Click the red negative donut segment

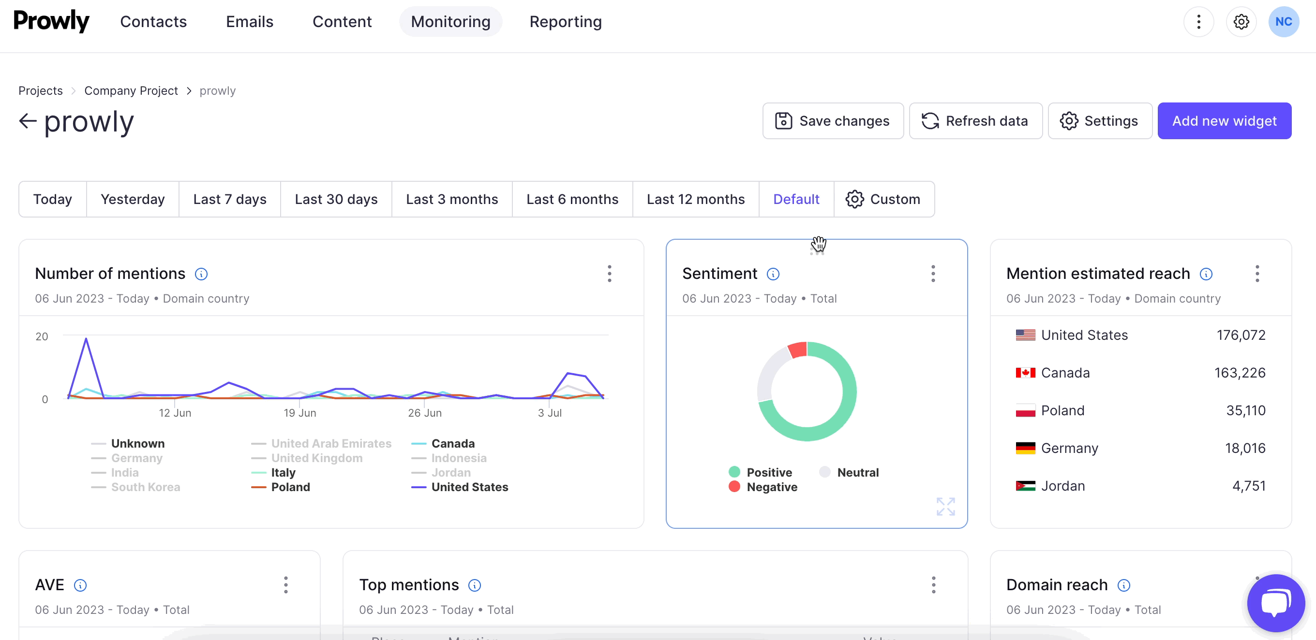click(798, 349)
